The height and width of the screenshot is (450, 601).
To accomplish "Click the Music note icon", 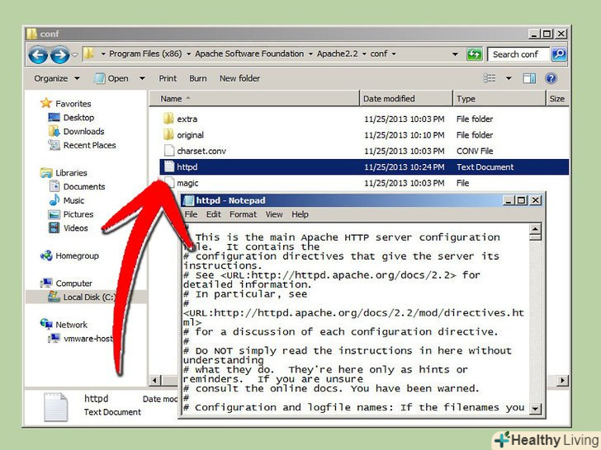I will pos(54,200).
